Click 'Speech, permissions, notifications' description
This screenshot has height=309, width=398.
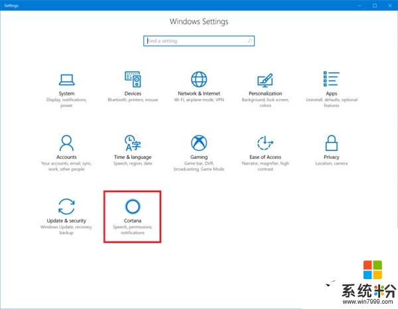pyautogui.click(x=133, y=230)
